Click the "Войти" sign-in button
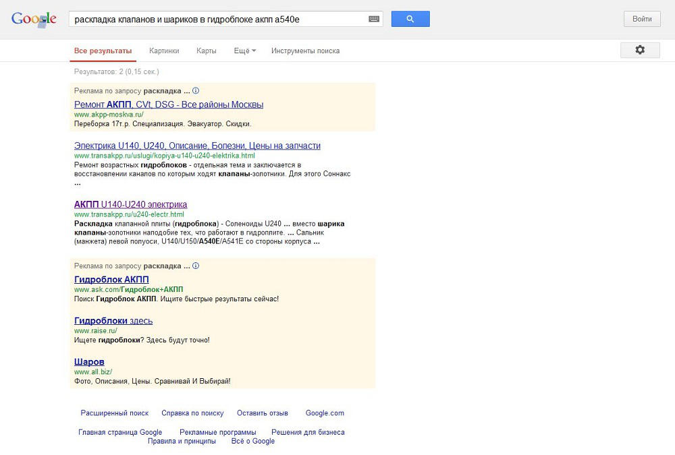Screen dimensions: 675x455 [641, 19]
